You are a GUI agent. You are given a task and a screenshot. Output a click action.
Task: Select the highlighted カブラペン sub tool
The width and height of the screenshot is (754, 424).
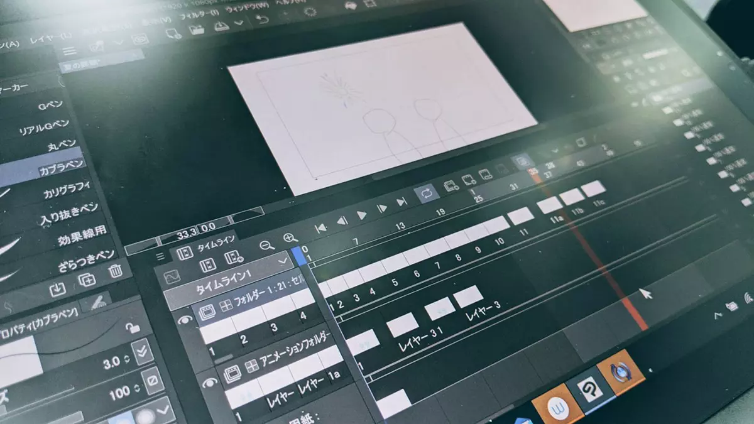pos(41,167)
